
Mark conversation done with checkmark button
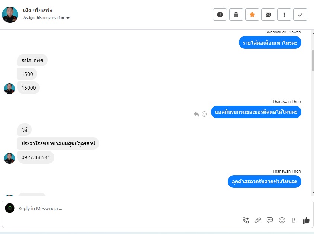pyautogui.click(x=300, y=15)
